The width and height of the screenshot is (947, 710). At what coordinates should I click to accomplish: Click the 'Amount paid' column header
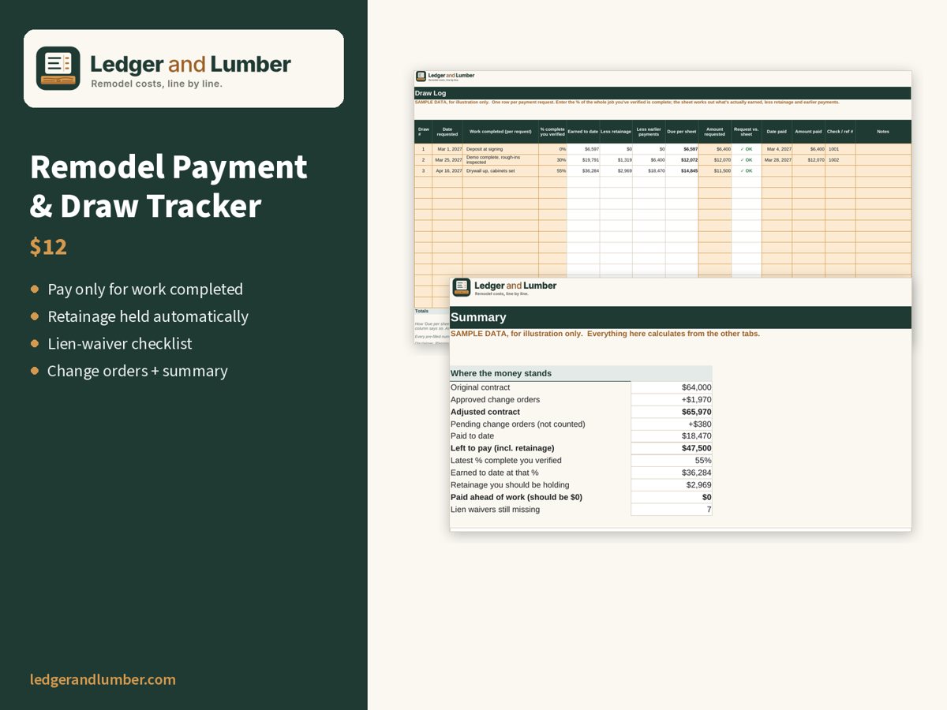(x=808, y=132)
